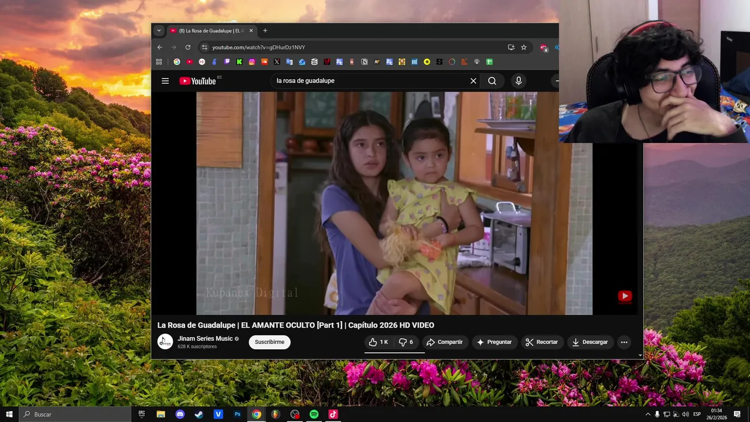Screen dimensions: 750x422
Task: Click the tray microphone icon
Action: click(x=657, y=414)
